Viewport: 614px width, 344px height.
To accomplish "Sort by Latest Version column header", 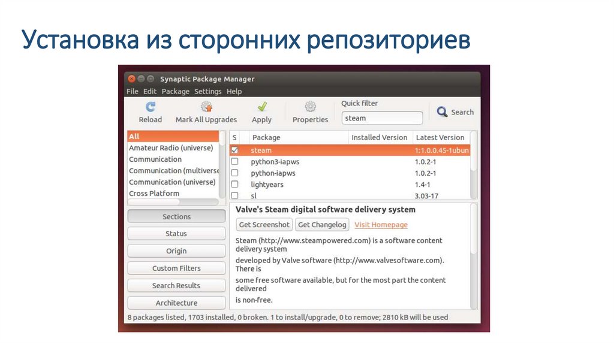I will [441, 137].
